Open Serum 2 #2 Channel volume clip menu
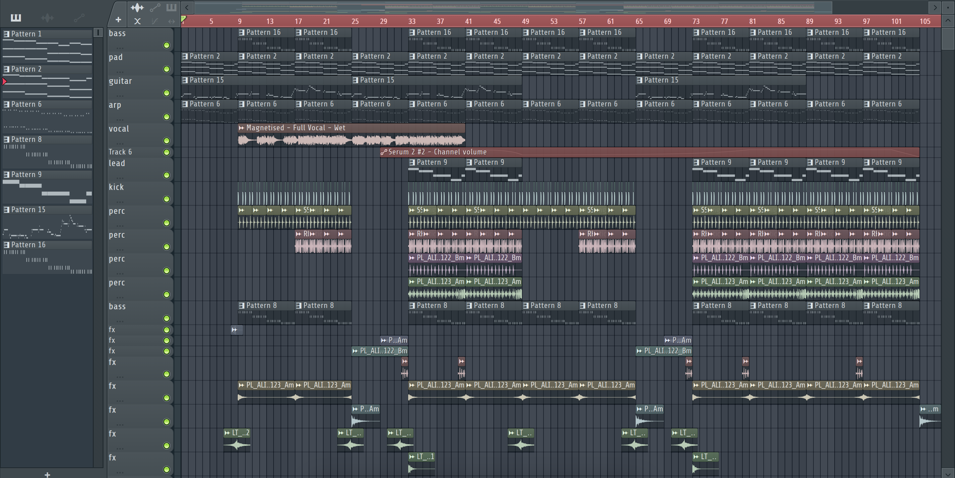955x478 pixels. point(384,152)
